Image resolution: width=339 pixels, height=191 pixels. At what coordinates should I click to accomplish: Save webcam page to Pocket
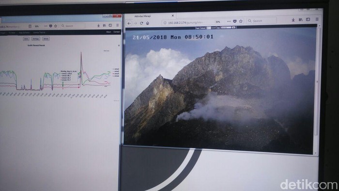point(235,21)
